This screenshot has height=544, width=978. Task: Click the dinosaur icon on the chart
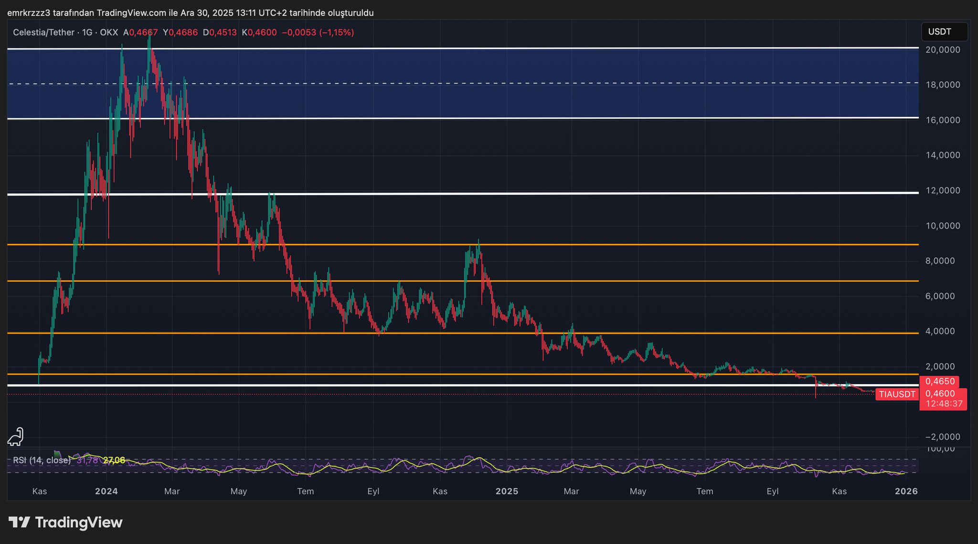(16, 437)
